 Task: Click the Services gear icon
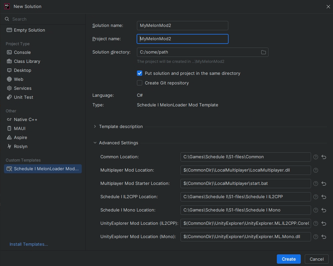tap(9, 88)
